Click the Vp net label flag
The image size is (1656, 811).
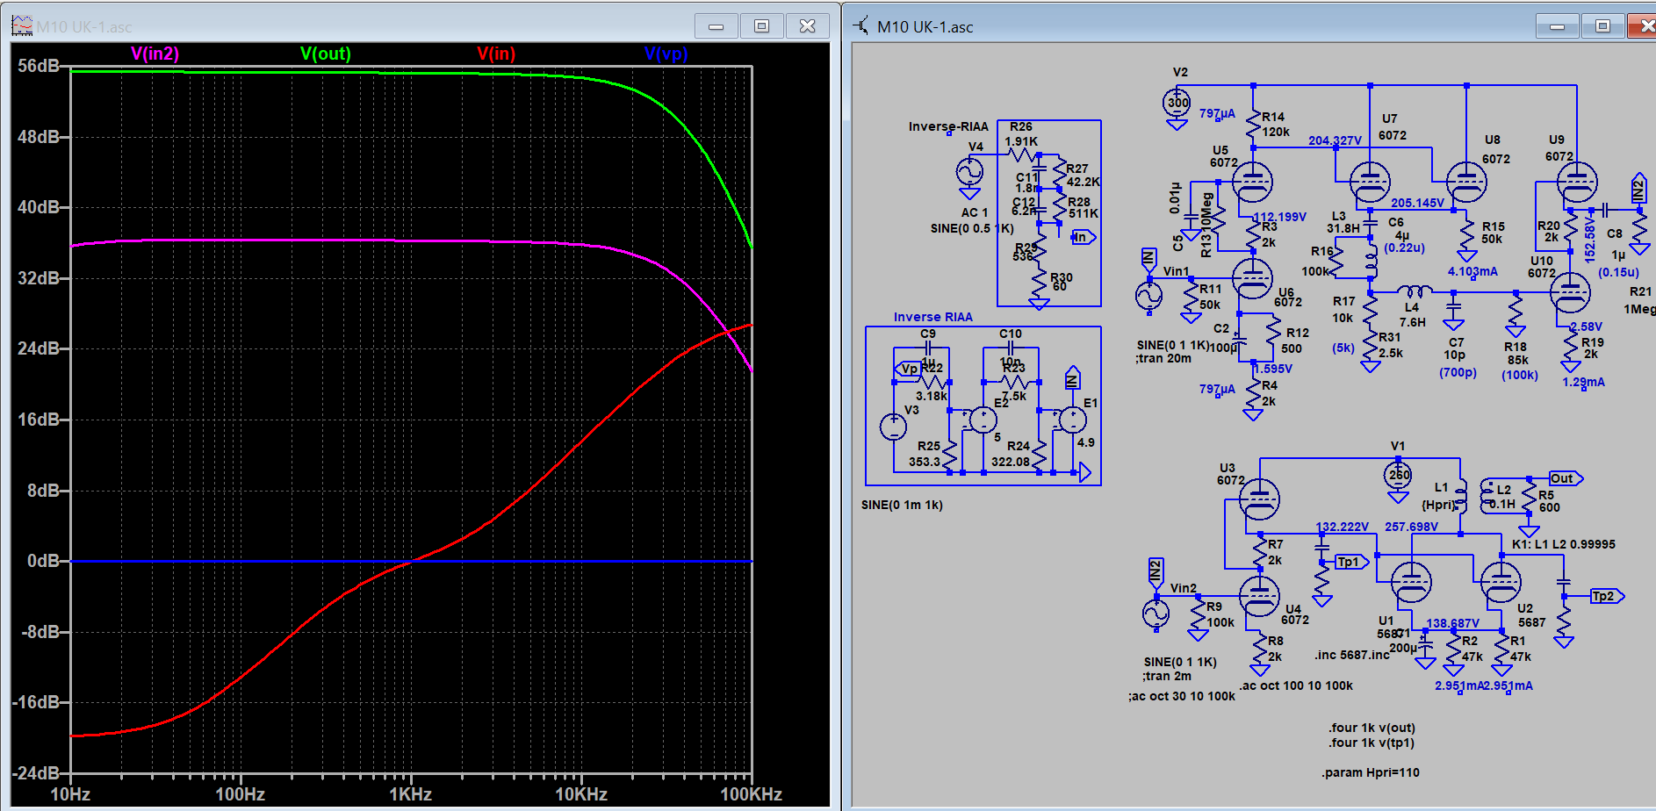pos(908,369)
